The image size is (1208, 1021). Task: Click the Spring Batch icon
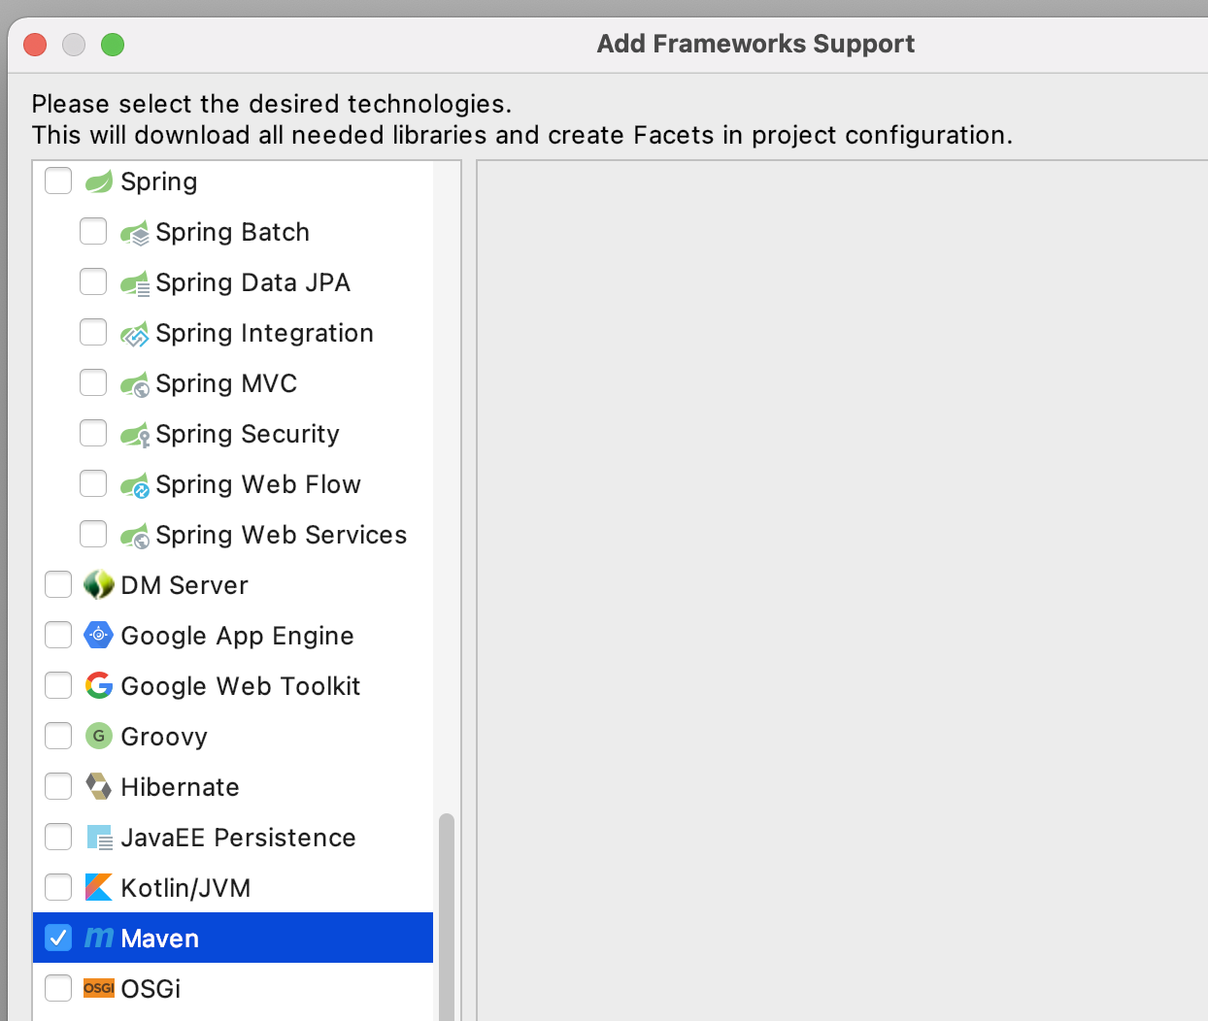pos(134,233)
